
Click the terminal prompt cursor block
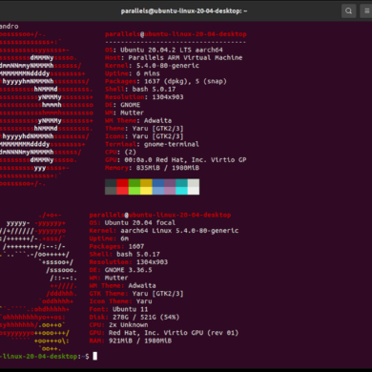(x=94, y=356)
